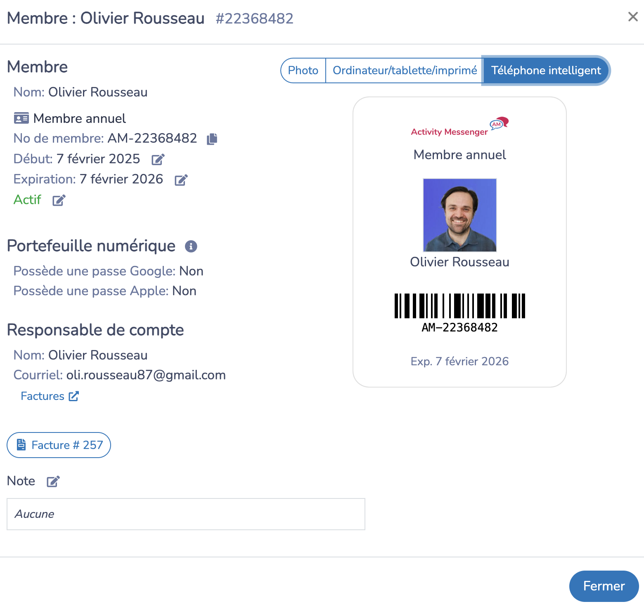Close the member dialog with the X
644x611 pixels.
[x=633, y=17]
